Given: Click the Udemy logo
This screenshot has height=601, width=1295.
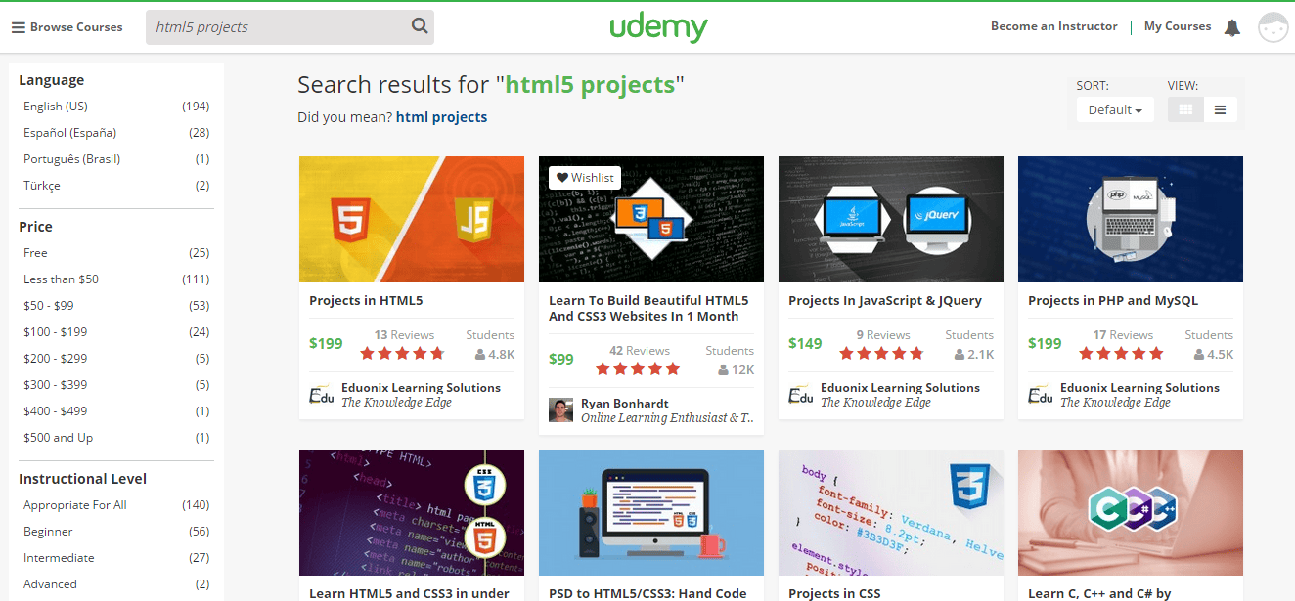Looking at the screenshot, I should pos(658,27).
